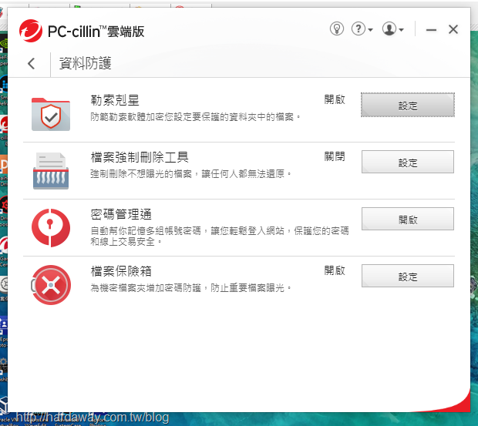478x426 pixels.
Task: Click the 防範勒索軟體 description line
Action: click(x=195, y=116)
